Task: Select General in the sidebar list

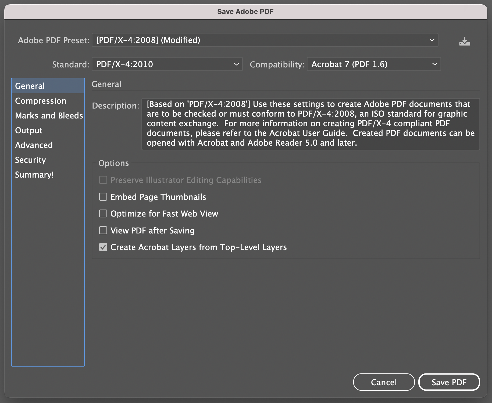Action: coord(30,86)
